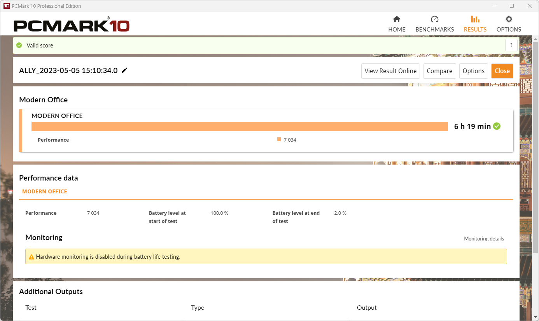Click the Output column header
539x321 pixels.
tap(367, 307)
